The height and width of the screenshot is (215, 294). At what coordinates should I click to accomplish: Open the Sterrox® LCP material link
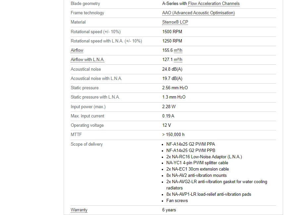tap(175, 22)
